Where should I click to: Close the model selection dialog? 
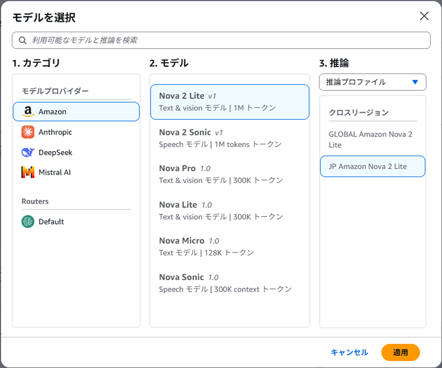[x=424, y=16]
